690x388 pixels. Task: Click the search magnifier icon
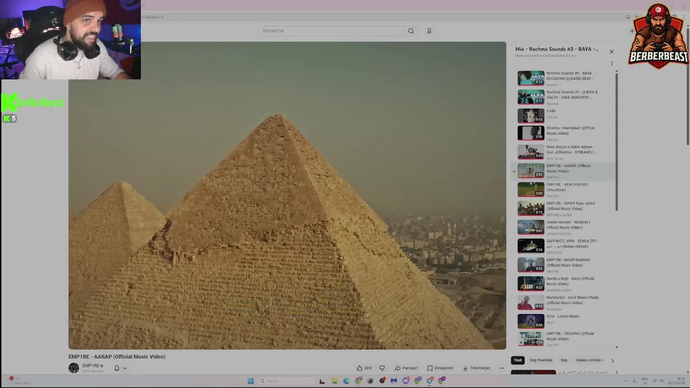tap(411, 31)
